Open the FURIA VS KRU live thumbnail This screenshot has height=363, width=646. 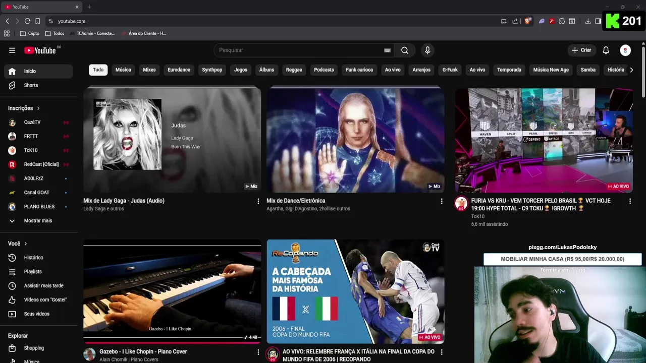click(x=544, y=140)
